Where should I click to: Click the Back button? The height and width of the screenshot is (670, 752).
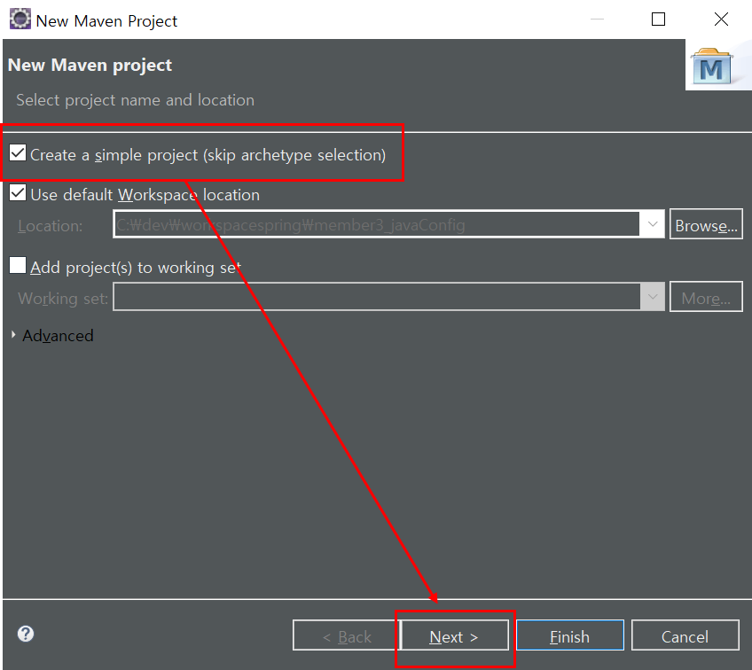(x=344, y=635)
